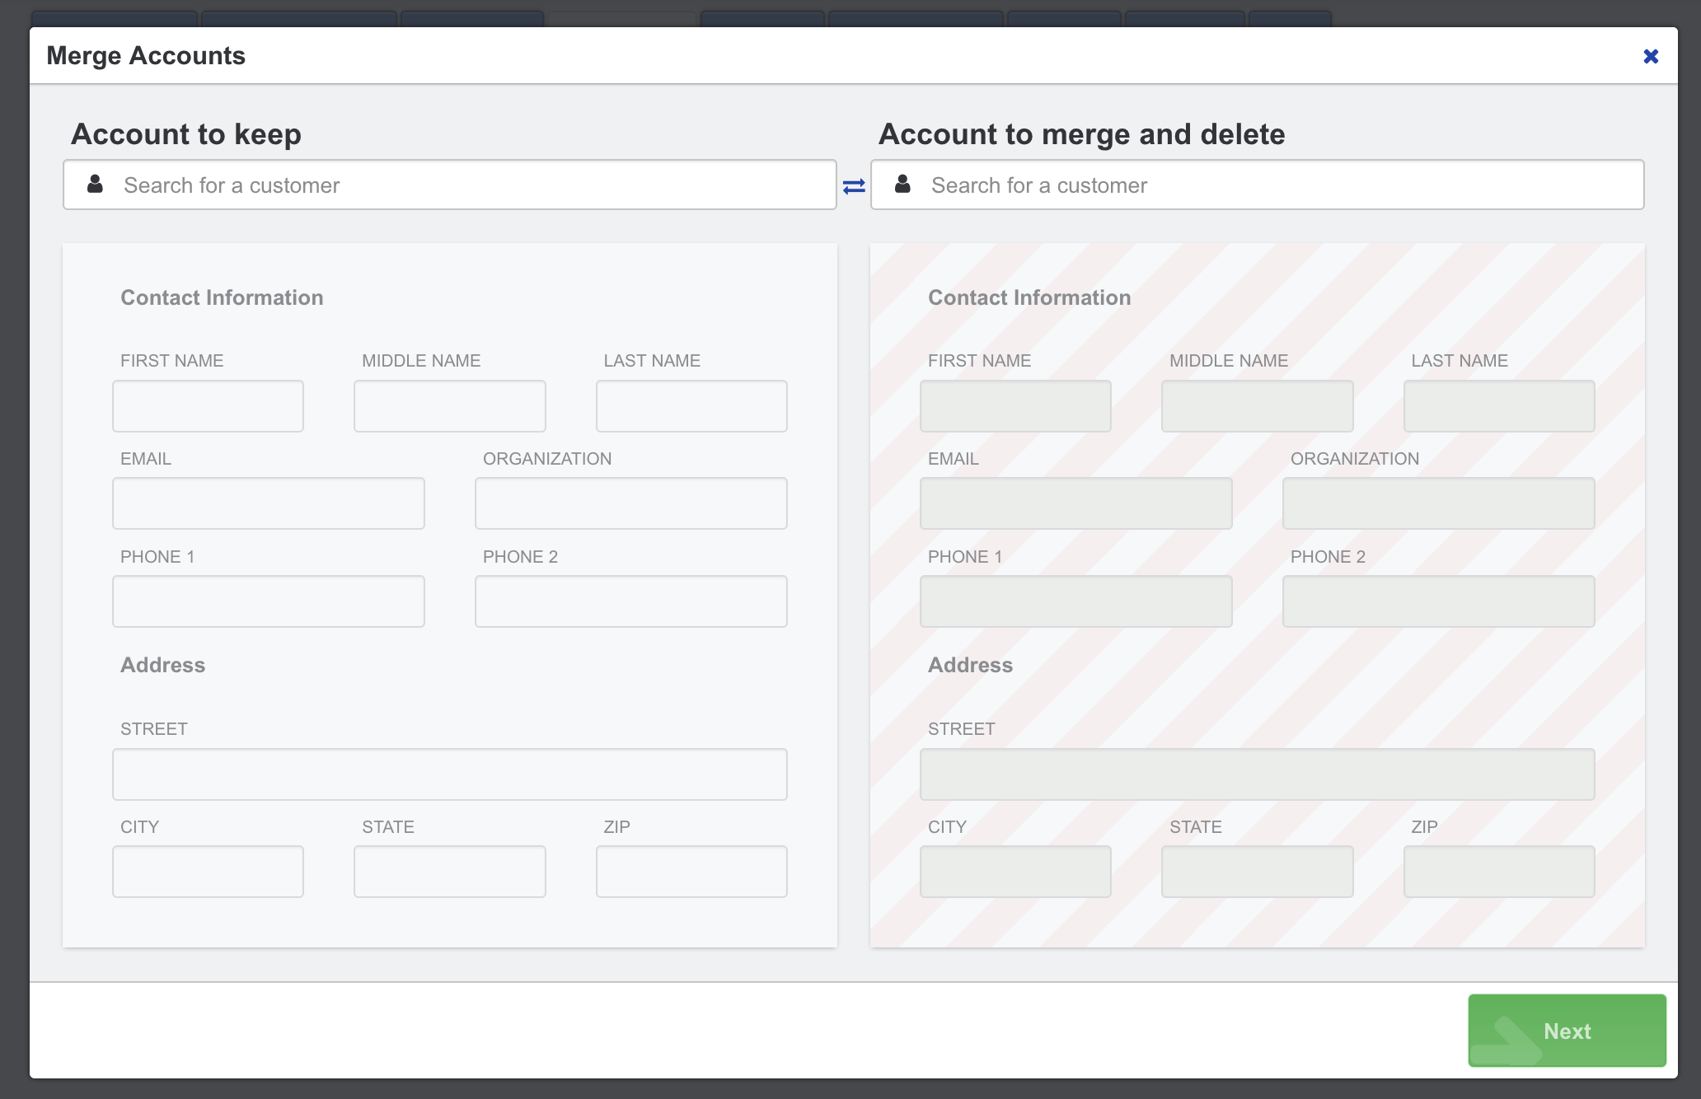Click Street field in account to delete

1258,774
